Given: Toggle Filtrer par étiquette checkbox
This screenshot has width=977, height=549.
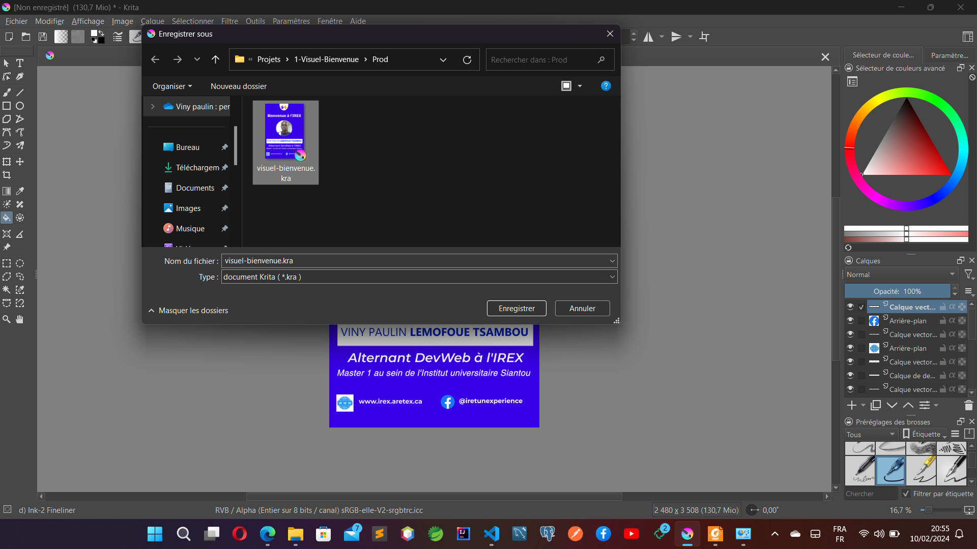Looking at the screenshot, I should pos(906,494).
